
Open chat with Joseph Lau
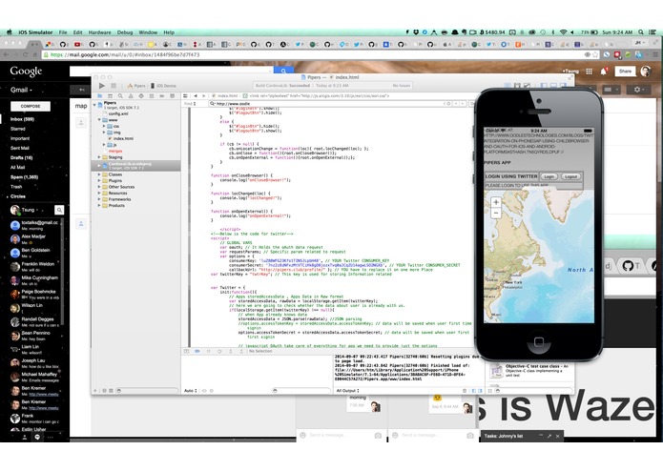point(36,363)
